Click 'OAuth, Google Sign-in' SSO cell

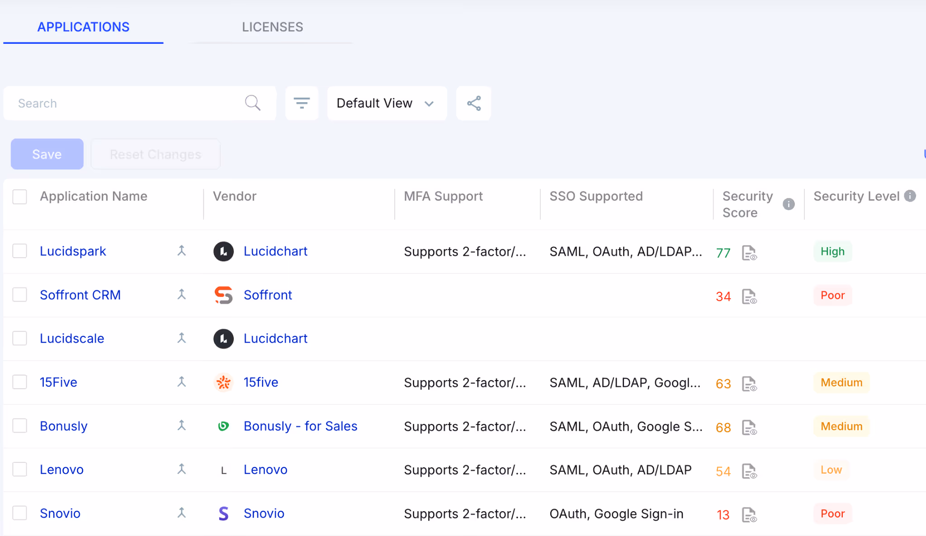tap(616, 513)
